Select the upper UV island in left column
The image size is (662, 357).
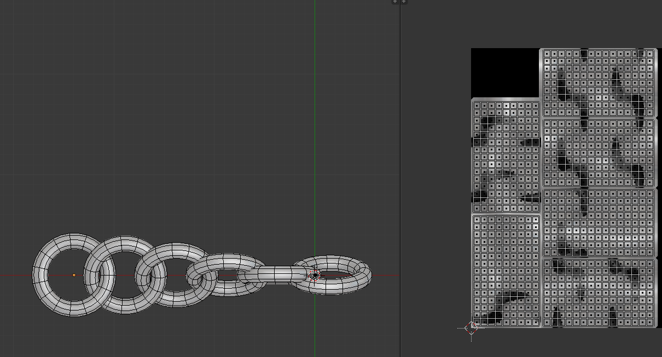click(x=506, y=156)
